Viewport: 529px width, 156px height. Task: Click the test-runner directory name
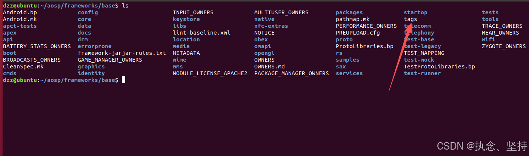pyautogui.click(x=422, y=73)
